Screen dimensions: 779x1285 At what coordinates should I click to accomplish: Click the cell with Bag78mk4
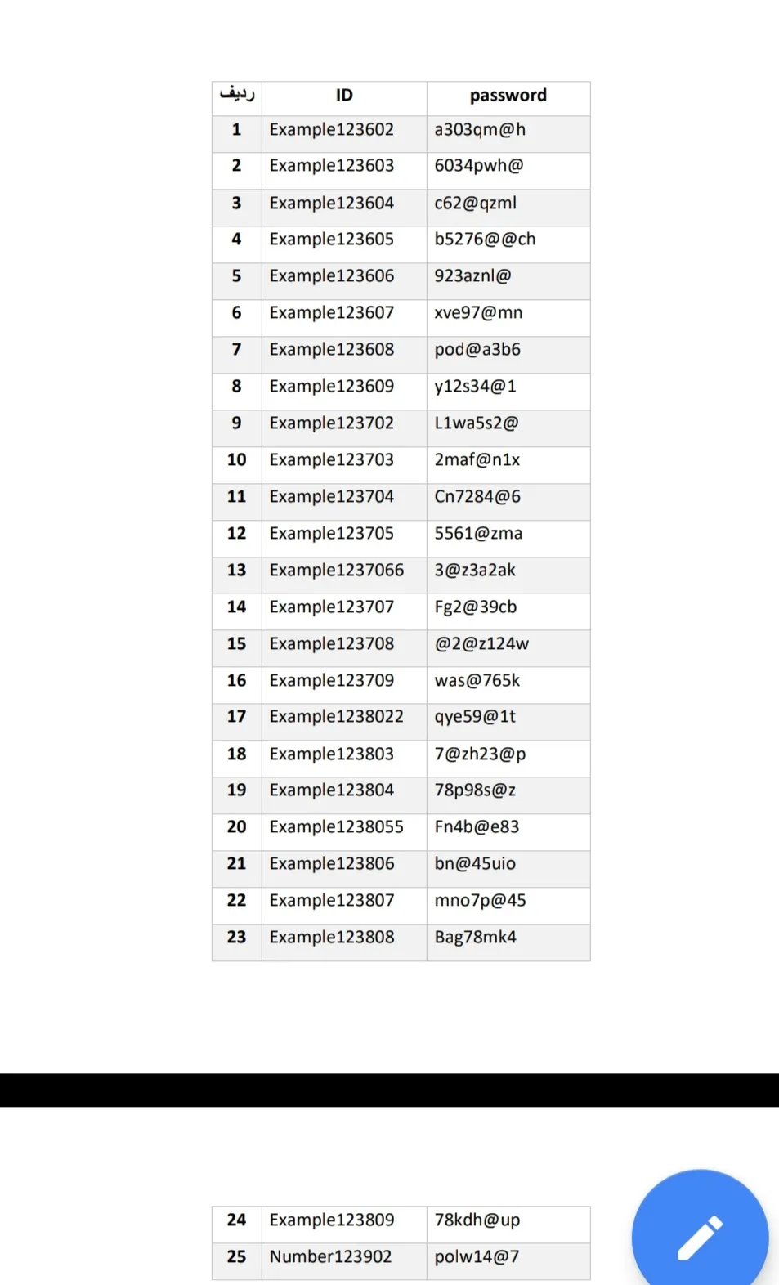[x=476, y=938]
